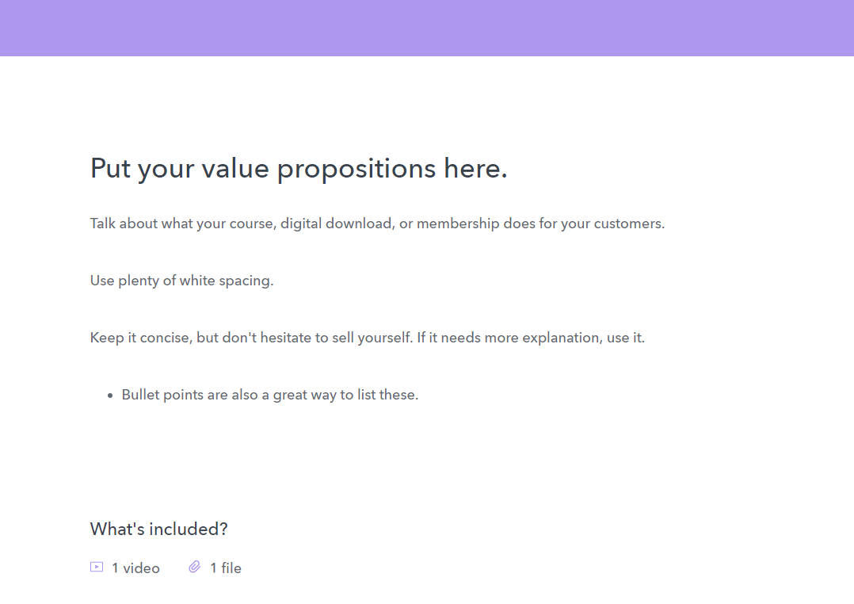This screenshot has height=604, width=854.
Task: Select the "1 file" label
Action: [226, 568]
